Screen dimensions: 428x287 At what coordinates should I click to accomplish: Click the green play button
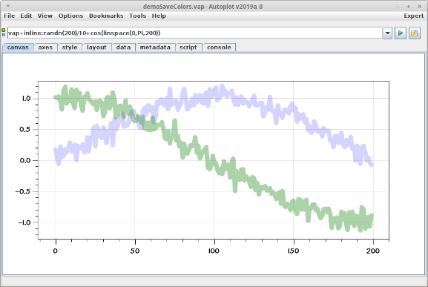point(401,33)
